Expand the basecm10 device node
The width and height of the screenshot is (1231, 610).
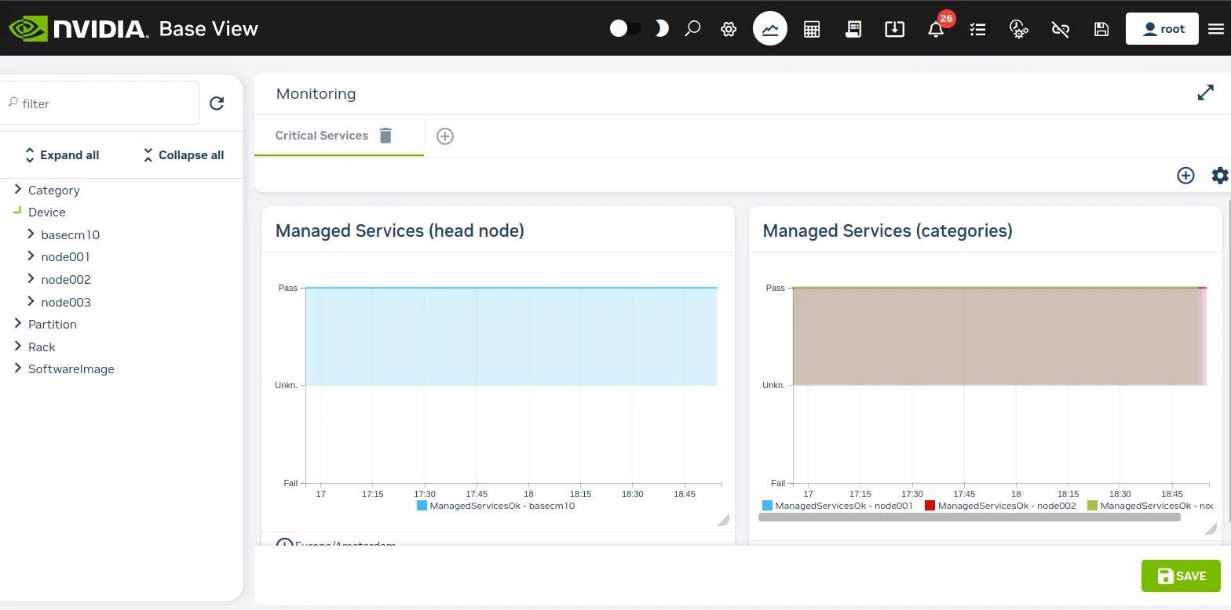(x=31, y=234)
